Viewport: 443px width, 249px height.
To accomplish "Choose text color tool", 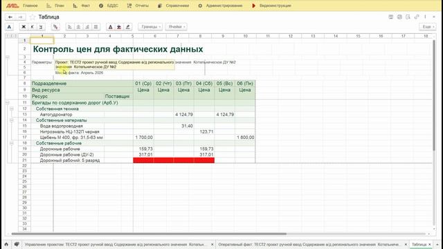I will pyautogui.click(x=111, y=27).
